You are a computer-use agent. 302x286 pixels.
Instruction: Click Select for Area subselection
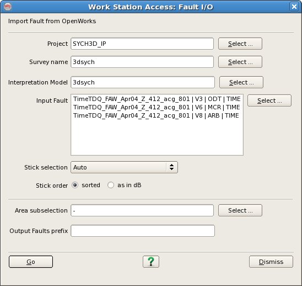coord(240,210)
